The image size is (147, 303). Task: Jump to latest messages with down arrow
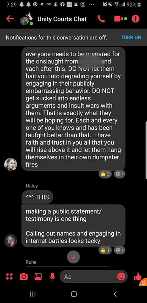[73, 257]
